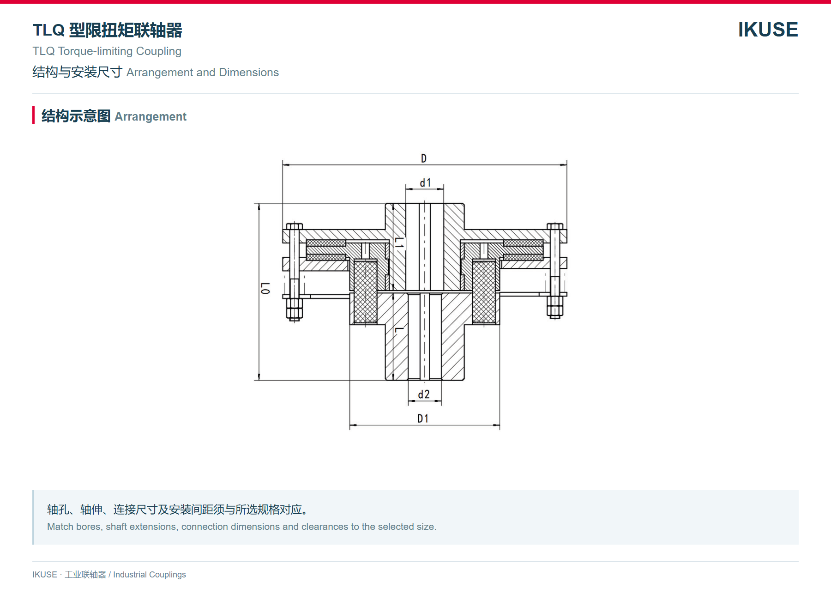Click the L1 label inside the hub

[399, 243]
